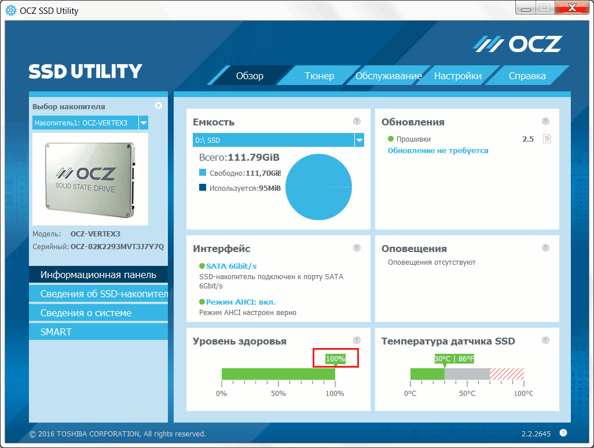The image size is (594, 448).
Task: Click the help icon next to version 2.2.2645
Action: coord(563,433)
